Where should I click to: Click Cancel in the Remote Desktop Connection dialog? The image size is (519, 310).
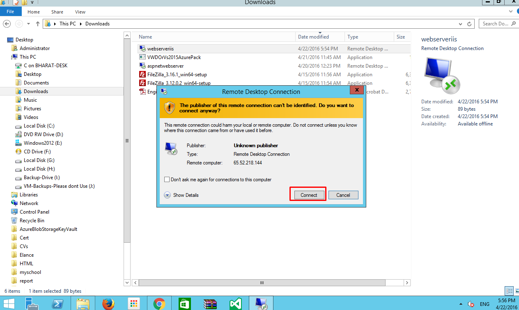click(x=343, y=195)
